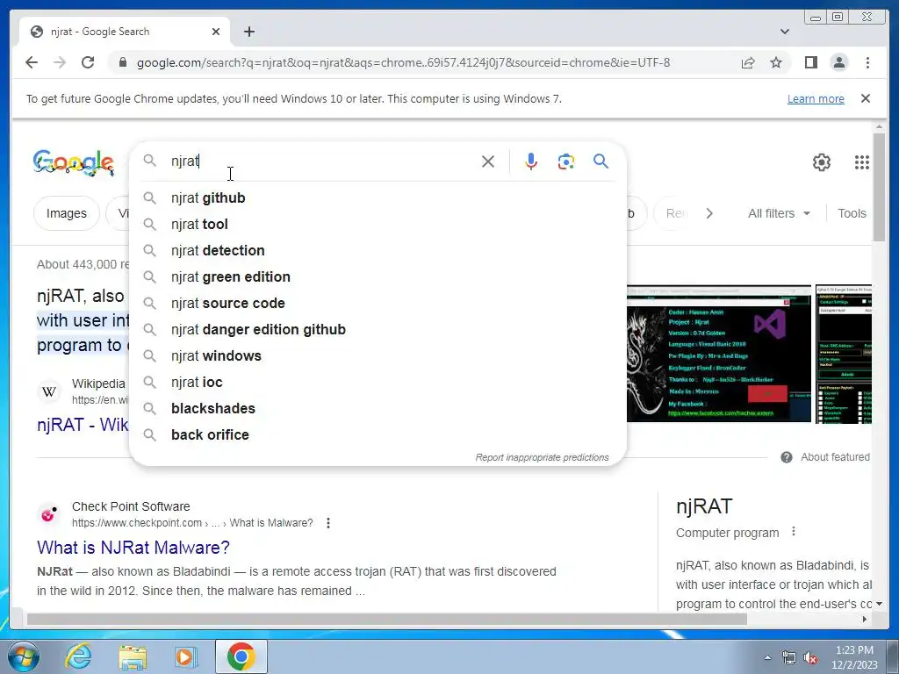Expand njRAT description with down arrow
Image resolution: width=899 pixels, height=674 pixels.
click(x=879, y=604)
